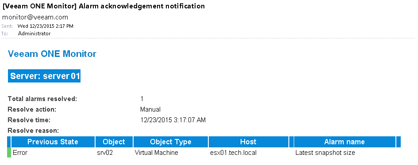The width and height of the screenshot is (418, 165).
Task: Select the Latest snapshot size alarm name
Action: [x=325, y=153]
